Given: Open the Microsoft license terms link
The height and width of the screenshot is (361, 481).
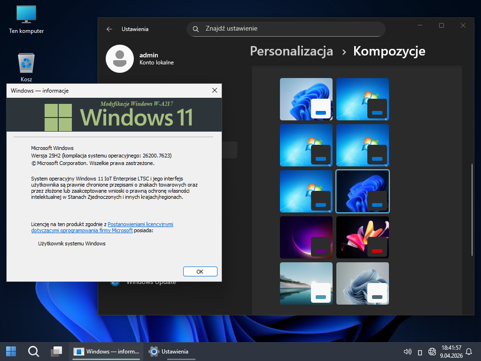Looking at the screenshot, I should click(140, 225).
